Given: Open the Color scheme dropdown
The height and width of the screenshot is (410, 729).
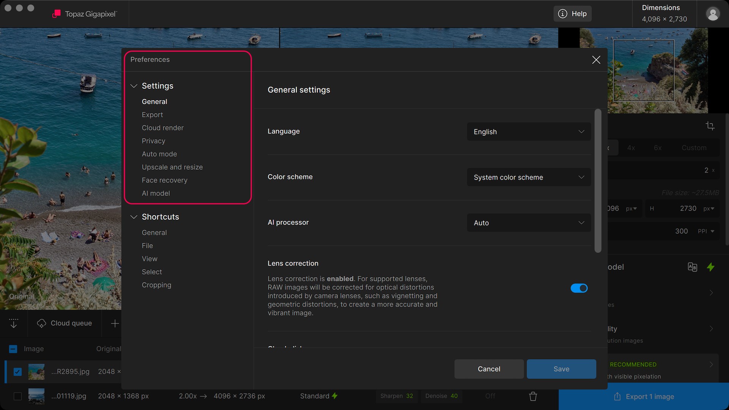Looking at the screenshot, I should click(x=529, y=177).
